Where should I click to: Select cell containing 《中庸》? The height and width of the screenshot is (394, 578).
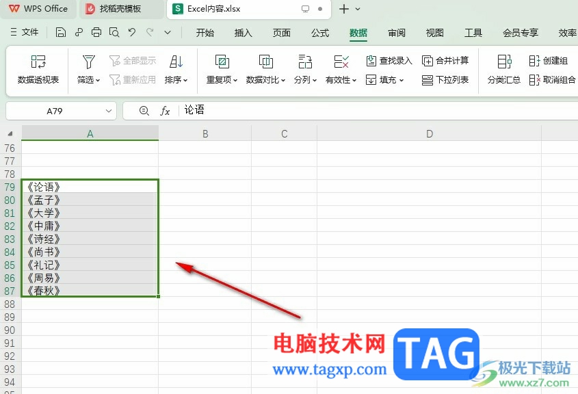coord(90,226)
